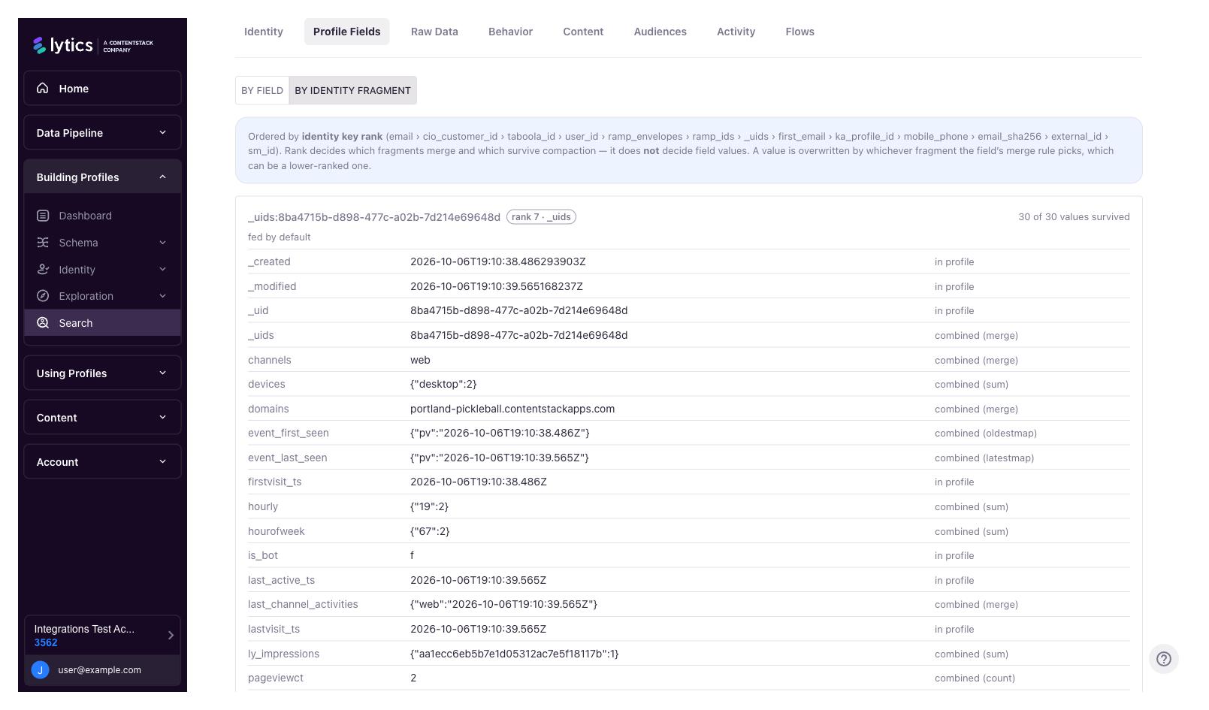The height and width of the screenshot is (710, 1209).
Task: Open the Raw Data tab
Action: tap(434, 32)
